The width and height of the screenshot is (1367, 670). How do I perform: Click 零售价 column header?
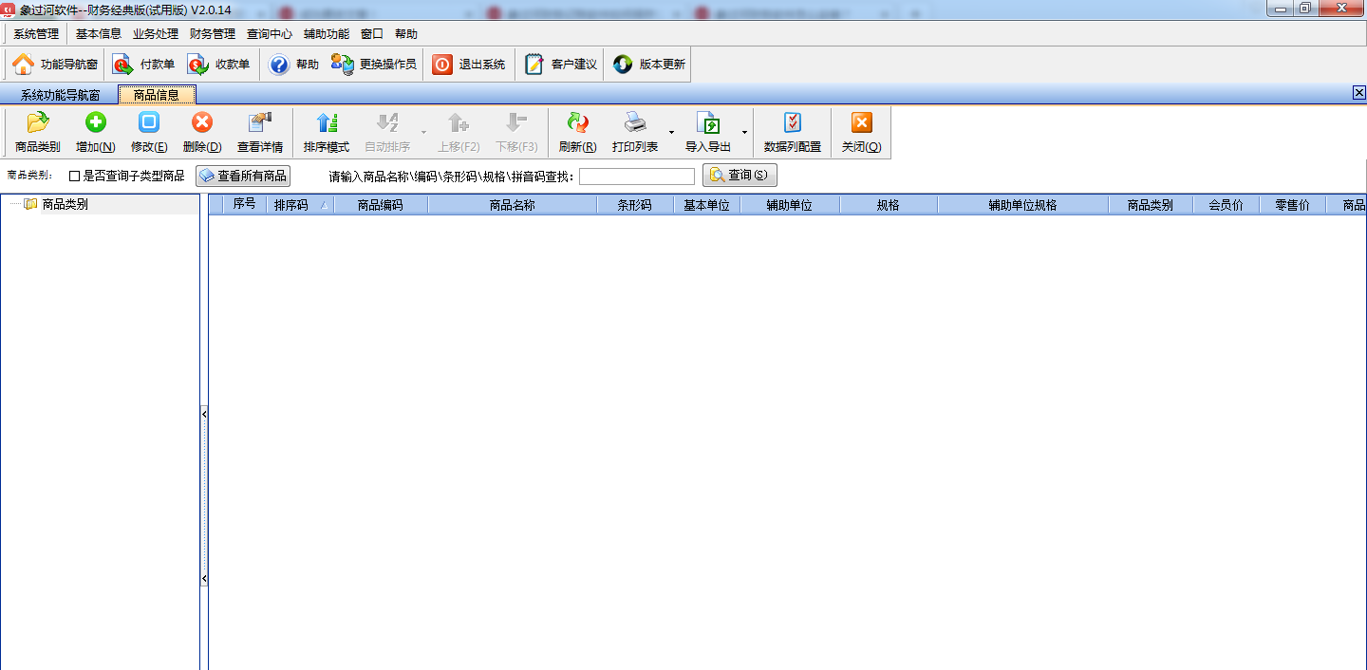(1293, 205)
